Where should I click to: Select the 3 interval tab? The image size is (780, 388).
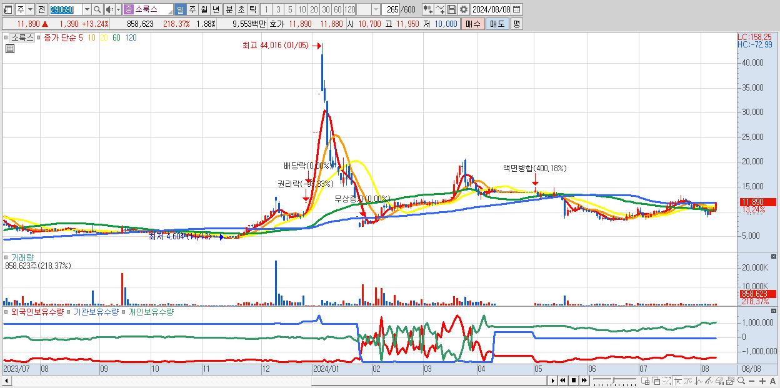(x=278, y=9)
